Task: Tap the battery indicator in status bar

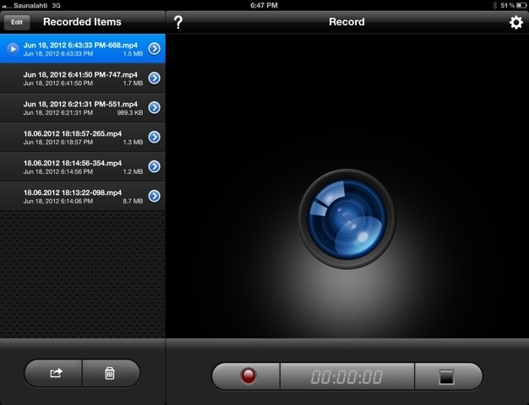Action: (521, 5)
